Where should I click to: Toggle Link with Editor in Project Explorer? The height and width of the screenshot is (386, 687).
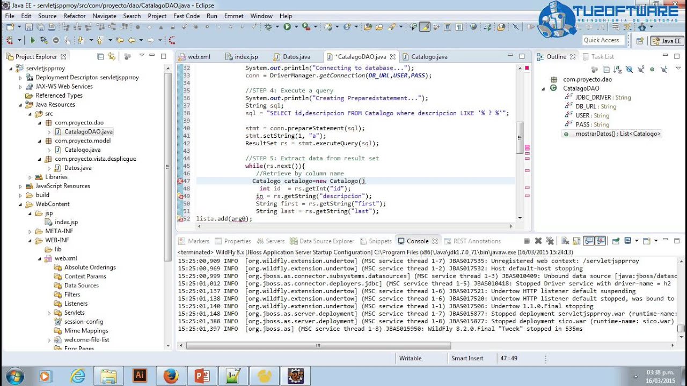(x=112, y=56)
